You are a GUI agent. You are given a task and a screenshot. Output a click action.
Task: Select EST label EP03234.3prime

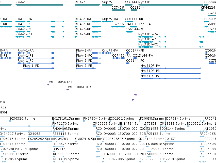[x=26, y=149]
